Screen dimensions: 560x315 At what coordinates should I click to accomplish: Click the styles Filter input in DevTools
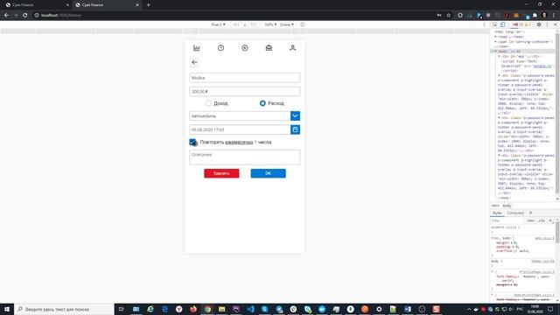coord(507,220)
